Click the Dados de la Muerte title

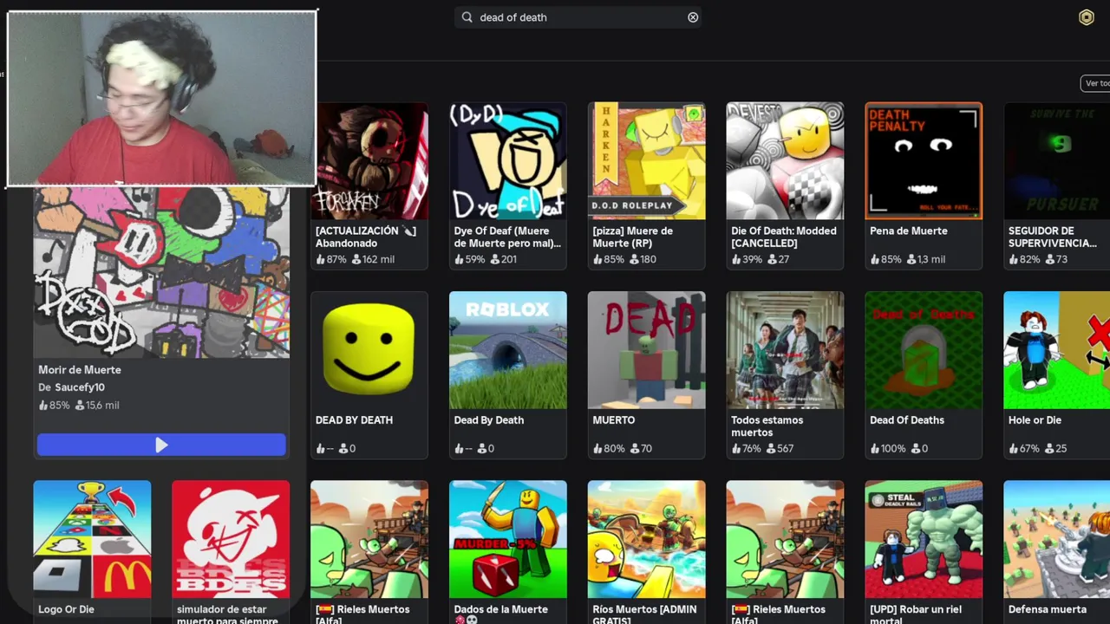501,614
